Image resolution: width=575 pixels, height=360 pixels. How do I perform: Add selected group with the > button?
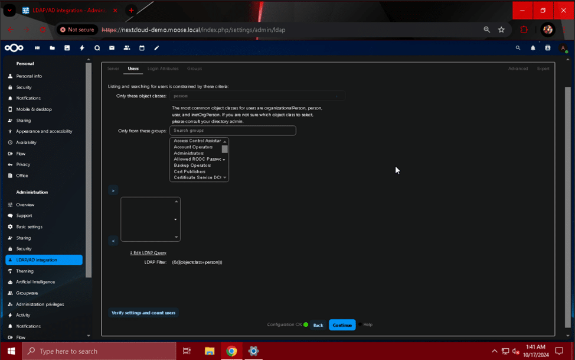click(113, 191)
